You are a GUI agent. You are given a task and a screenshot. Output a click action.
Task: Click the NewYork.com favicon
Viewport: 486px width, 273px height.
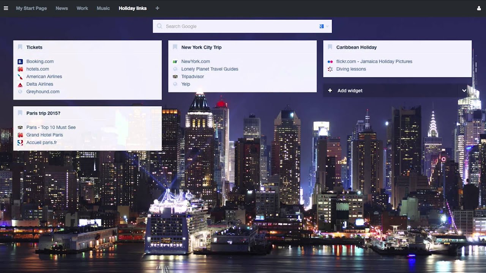point(175,61)
